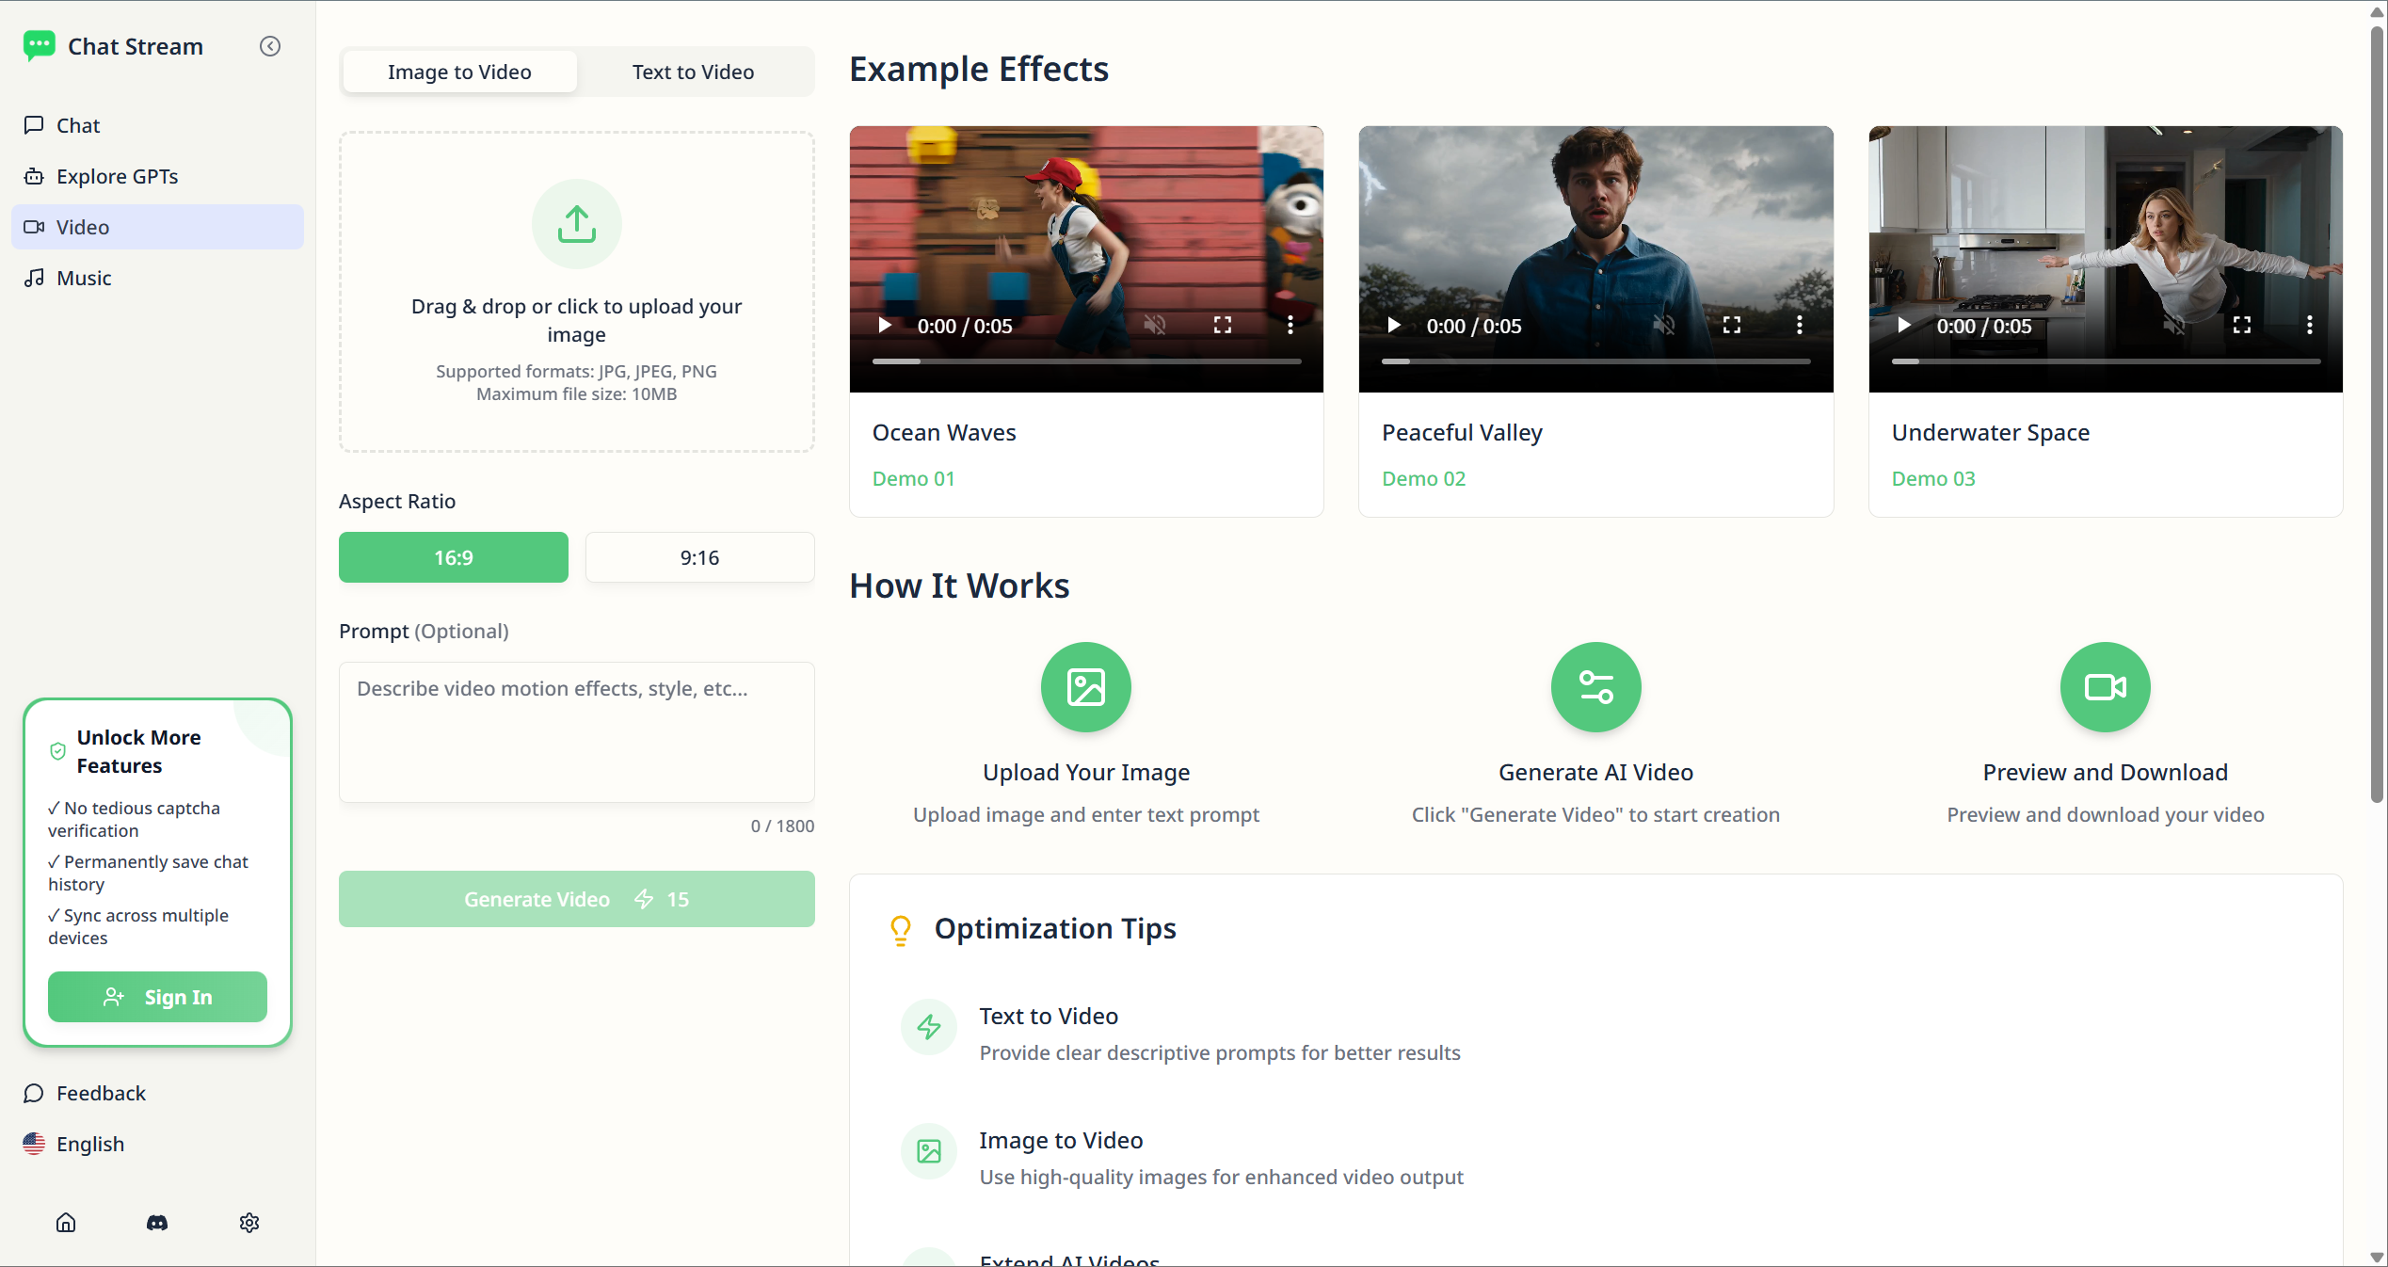Viewport: 2388px width, 1267px height.
Task: Enter fullscreen on the Peaceful Valley video
Action: tap(1731, 326)
